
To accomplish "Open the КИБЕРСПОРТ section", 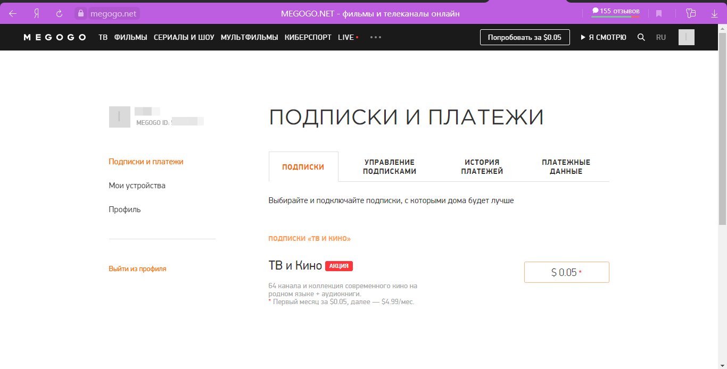I will pyautogui.click(x=308, y=37).
